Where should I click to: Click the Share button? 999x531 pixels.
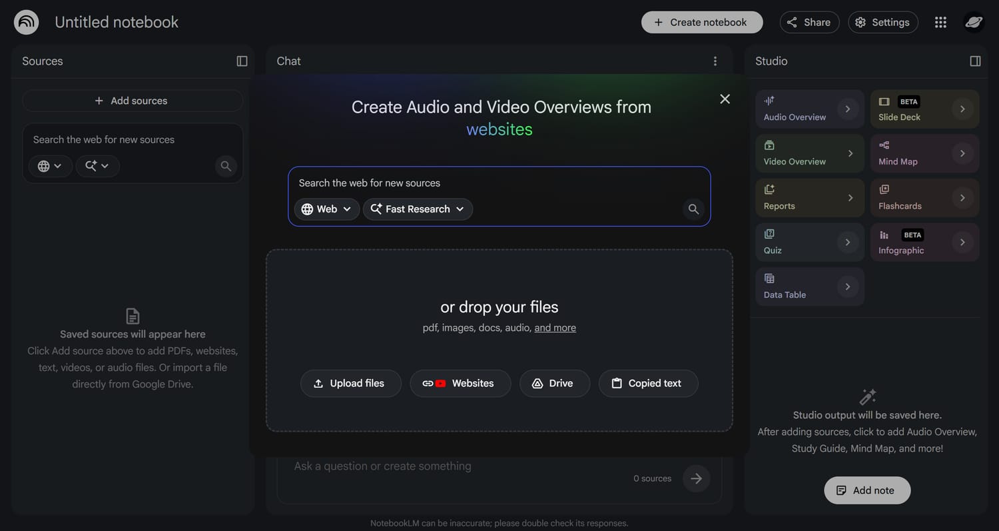tap(809, 22)
